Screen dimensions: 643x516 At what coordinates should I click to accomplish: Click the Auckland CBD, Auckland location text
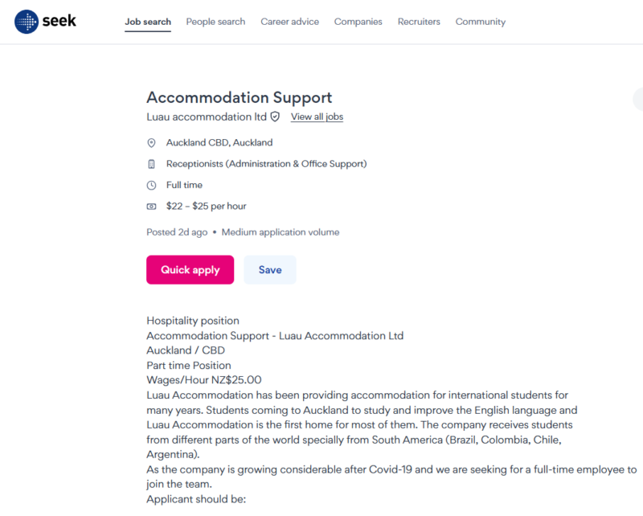(x=219, y=143)
